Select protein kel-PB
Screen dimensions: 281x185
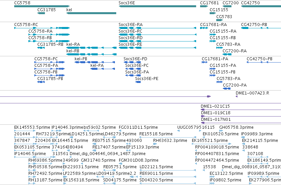[x=95, y=62]
